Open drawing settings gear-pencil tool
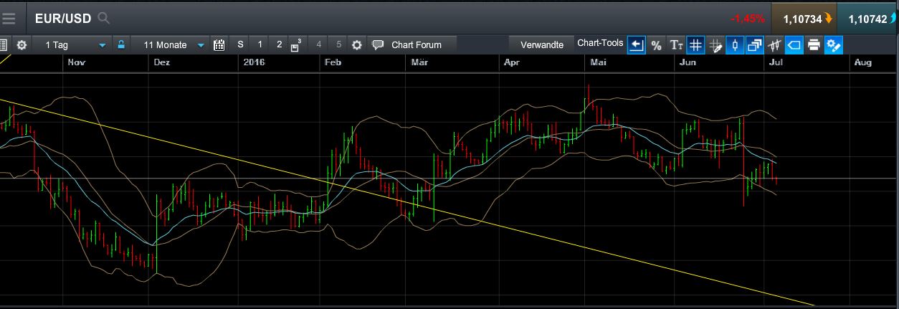This screenshot has height=309, width=899. pos(834,45)
